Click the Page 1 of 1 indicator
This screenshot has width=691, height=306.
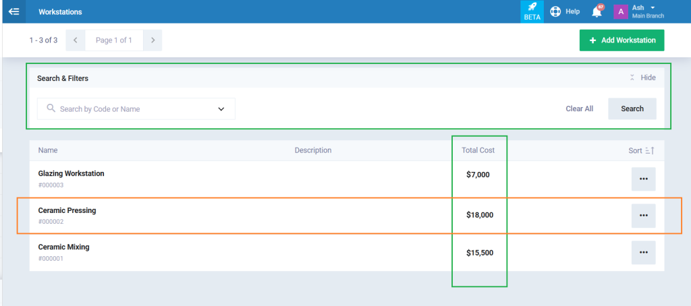(x=113, y=40)
